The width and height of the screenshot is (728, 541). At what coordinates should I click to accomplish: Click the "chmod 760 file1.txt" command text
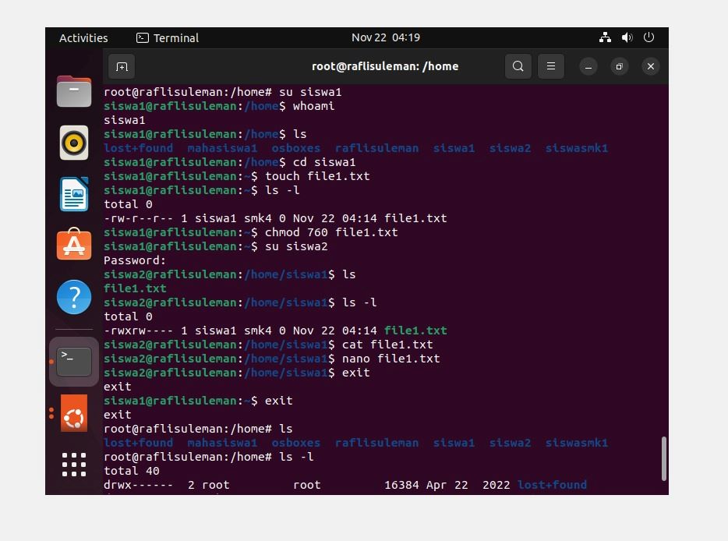[x=331, y=232]
